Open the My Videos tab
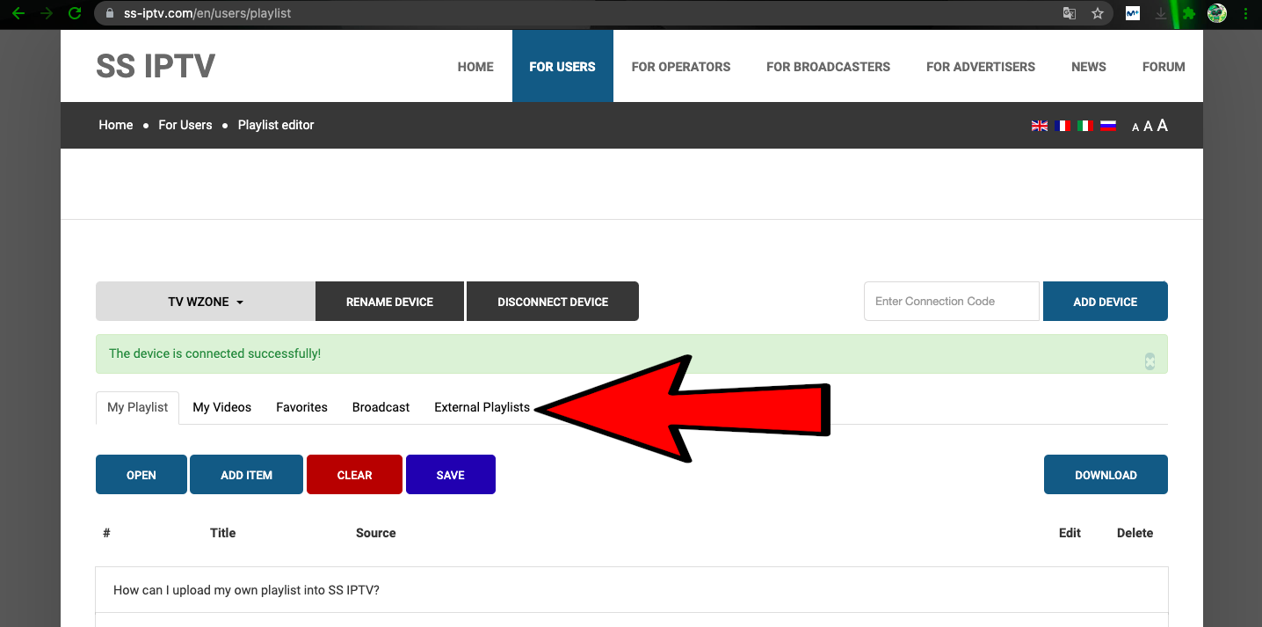This screenshot has width=1262, height=627. [x=221, y=407]
